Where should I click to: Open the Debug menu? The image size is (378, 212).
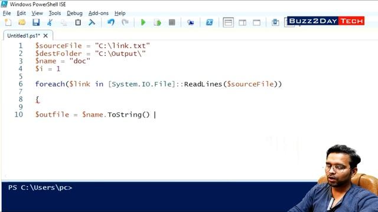point(74,13)
